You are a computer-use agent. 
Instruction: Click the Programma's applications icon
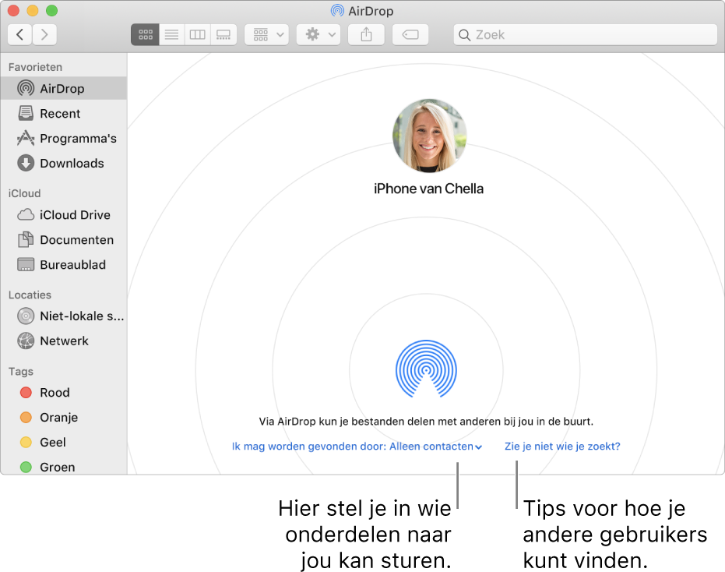pyautogui.click(x=26, y=138)
